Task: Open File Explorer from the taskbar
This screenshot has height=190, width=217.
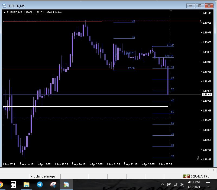Action: [27, 185]
